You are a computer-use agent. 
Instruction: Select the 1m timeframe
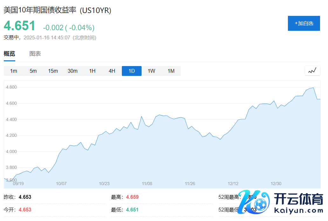click(14, 71)
